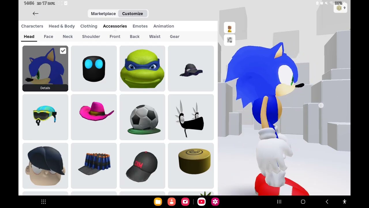This screenshot has height=208, width=369.
Task: View Details of the Sonic head
Action: [45, 88]
